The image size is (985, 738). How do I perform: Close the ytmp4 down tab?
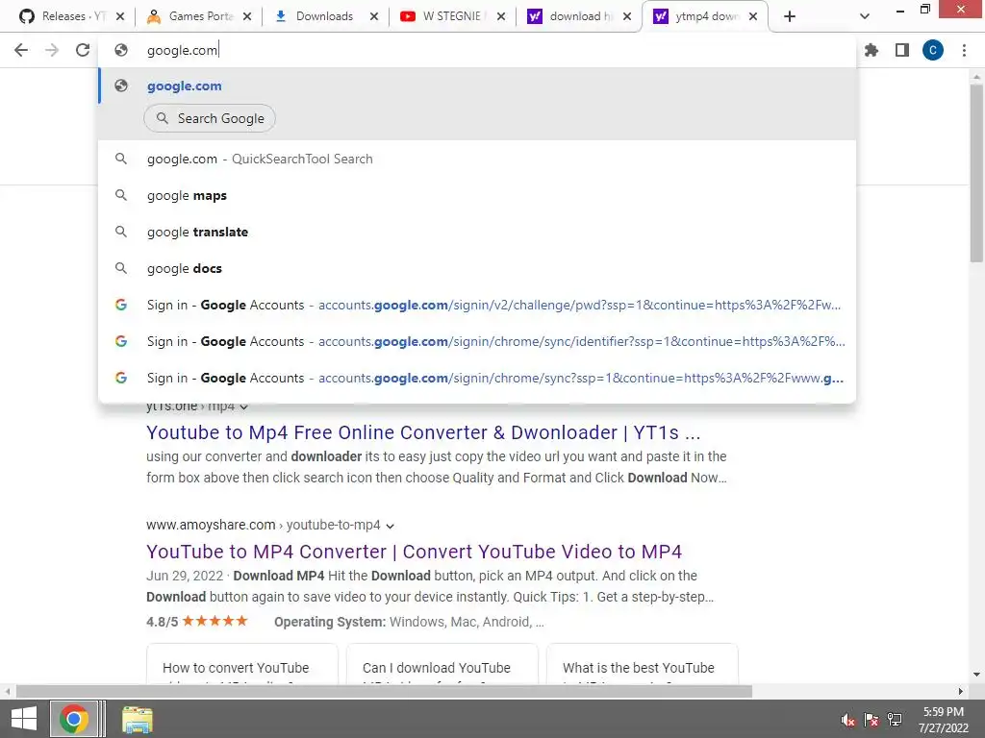(753, 16)
